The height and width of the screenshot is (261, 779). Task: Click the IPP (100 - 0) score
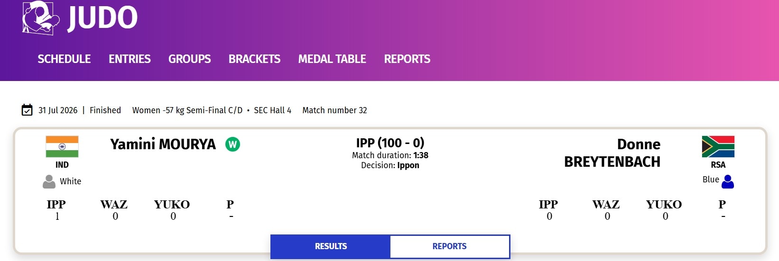[390, 143]
